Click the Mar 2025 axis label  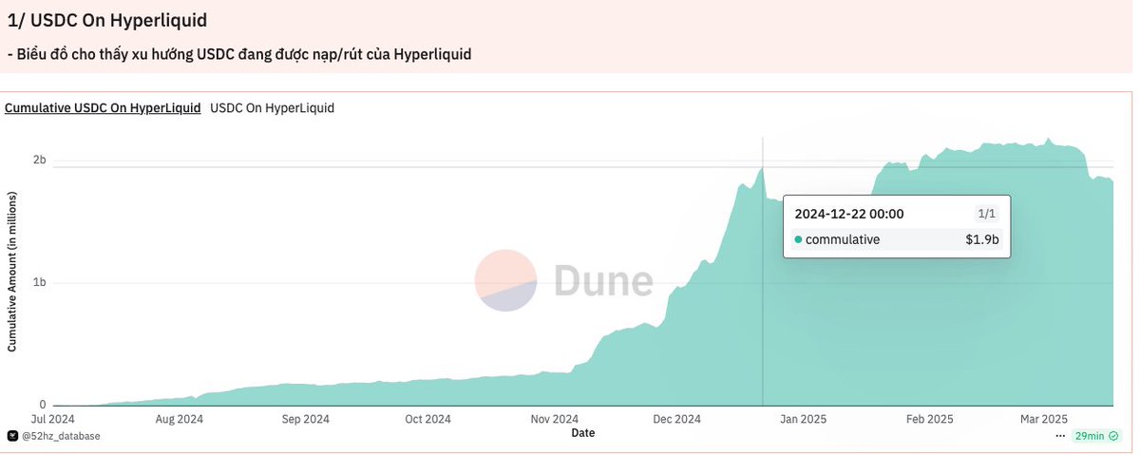pos(1043,419)
